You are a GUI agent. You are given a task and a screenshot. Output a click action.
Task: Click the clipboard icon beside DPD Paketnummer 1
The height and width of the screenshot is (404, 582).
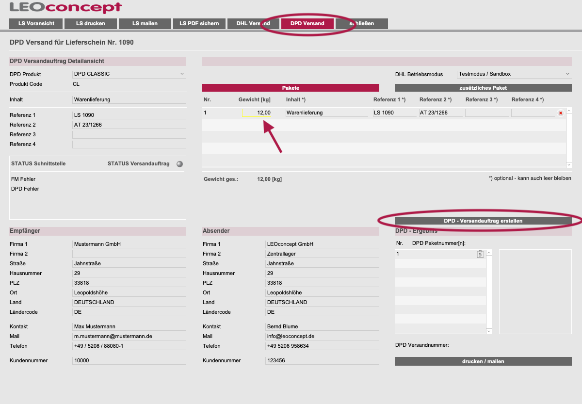tap(480, 254)
